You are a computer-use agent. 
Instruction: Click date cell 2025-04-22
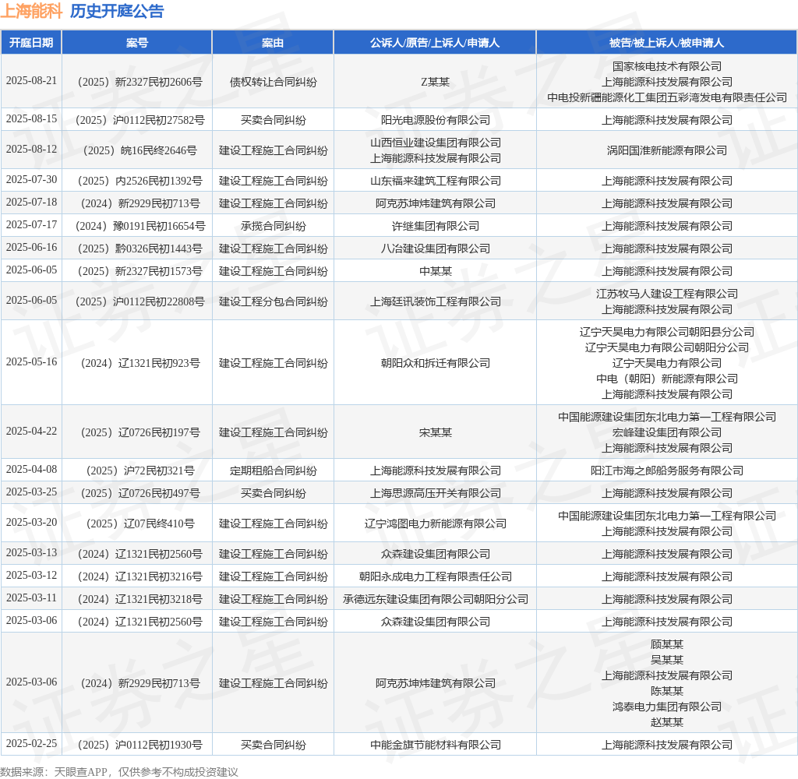tap(31, 431)
